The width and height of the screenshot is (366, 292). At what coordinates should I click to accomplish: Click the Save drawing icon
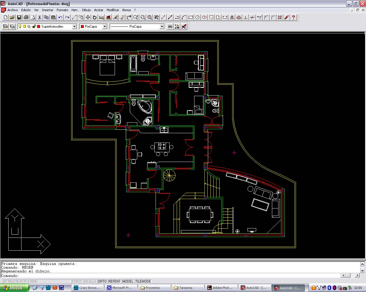[19, 17]
